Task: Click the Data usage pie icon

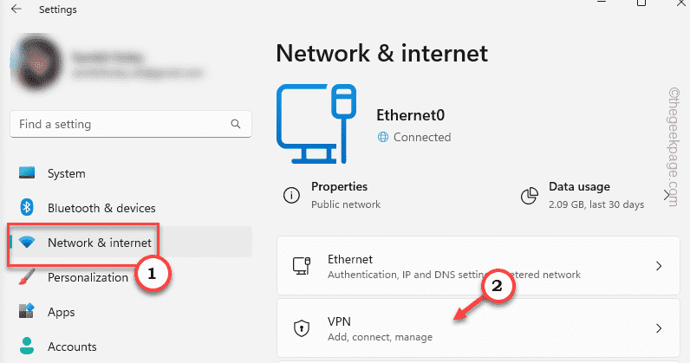Action: [x=531, y=196]
